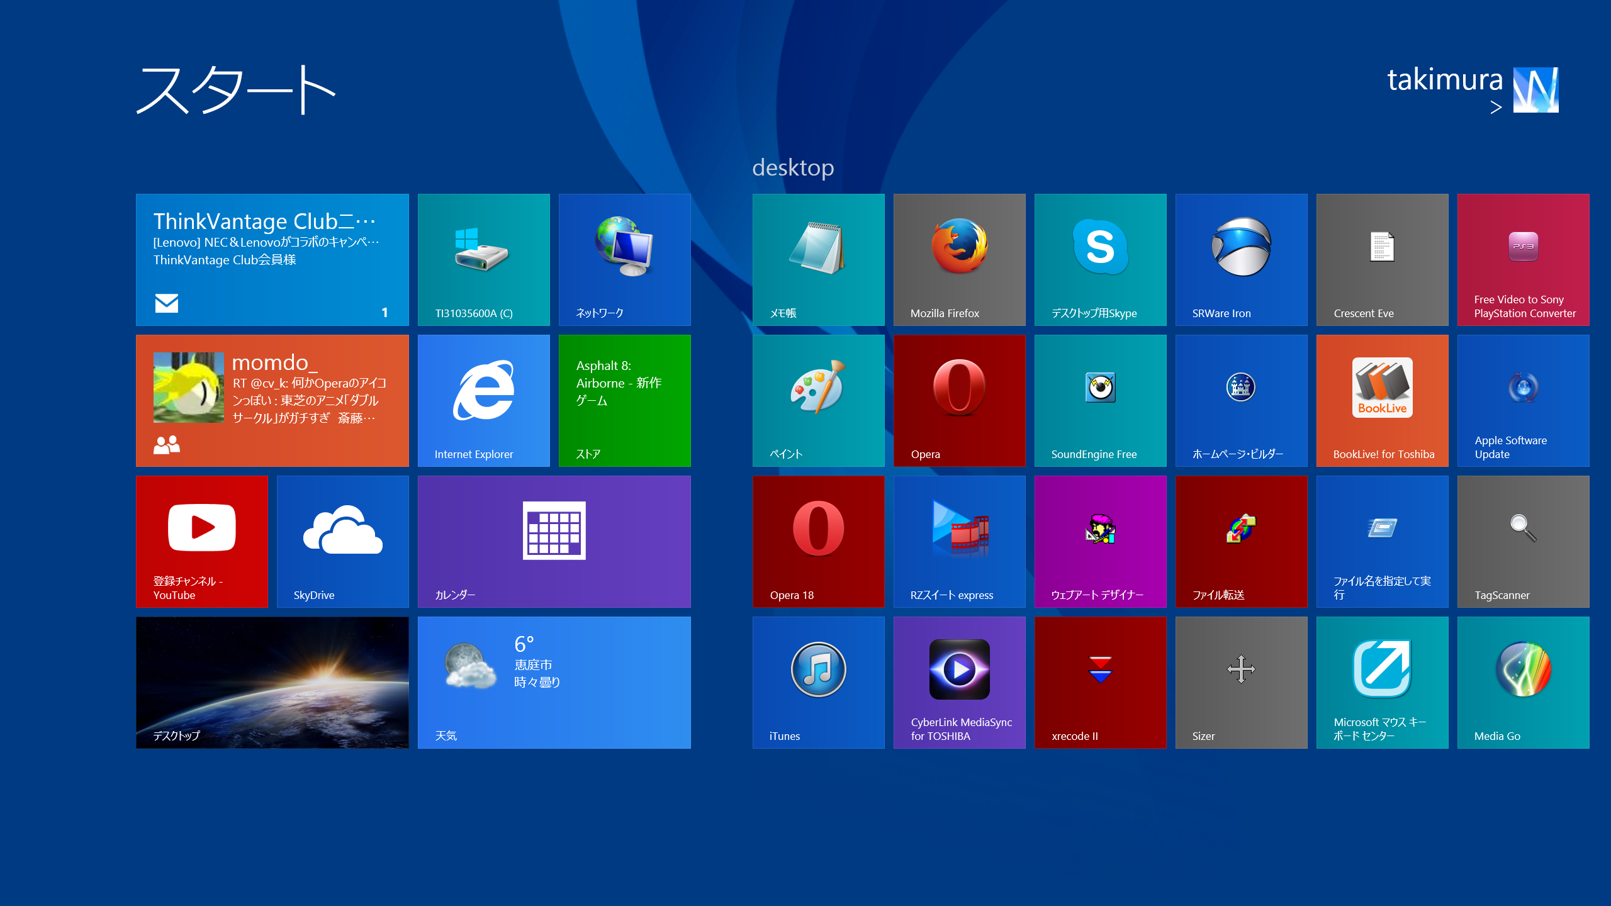1611x906 pixels.
Task: Launch the iTunes tile
Action: pos(818,682)
